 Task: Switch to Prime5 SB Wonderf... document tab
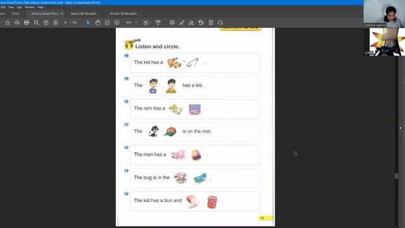tap(124, 13)
